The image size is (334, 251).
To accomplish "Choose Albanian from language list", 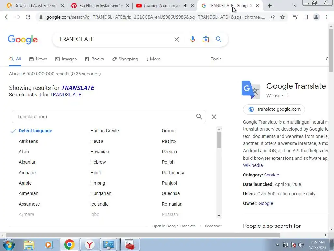I will (27, 162).
